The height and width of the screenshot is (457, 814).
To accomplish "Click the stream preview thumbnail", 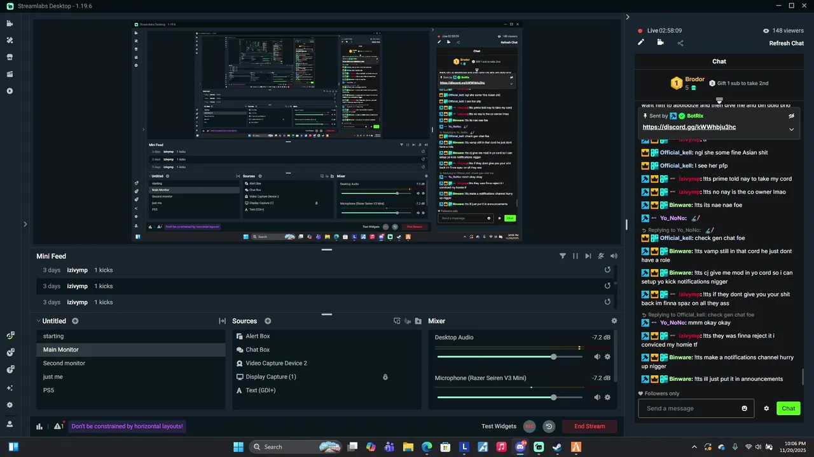I will point(327,132).
